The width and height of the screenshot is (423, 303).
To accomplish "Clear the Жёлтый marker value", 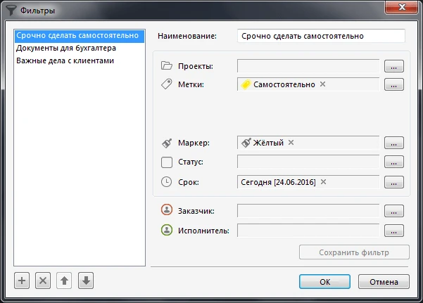I will (x=291, y=143).
